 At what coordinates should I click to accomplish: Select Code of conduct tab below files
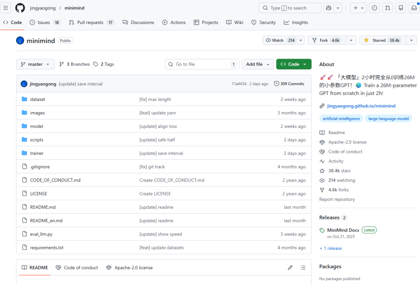coord(77,268)
